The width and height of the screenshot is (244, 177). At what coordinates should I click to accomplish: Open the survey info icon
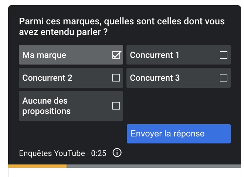[x=117, y=153]
